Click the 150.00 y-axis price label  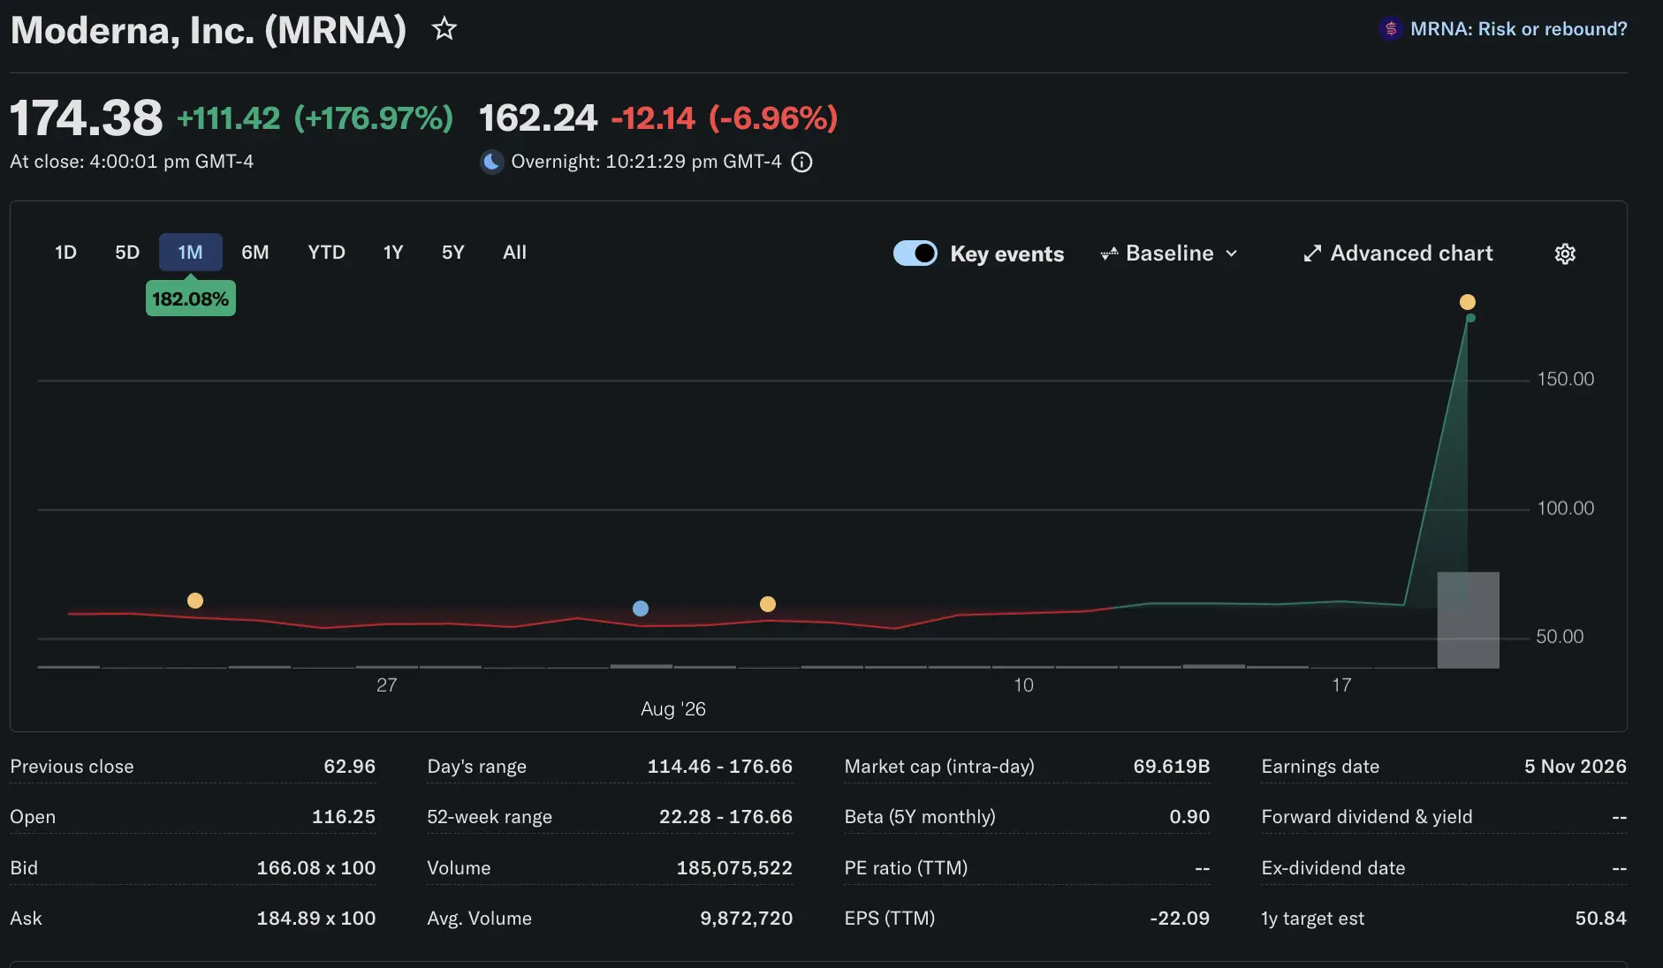pos(1565,379)
